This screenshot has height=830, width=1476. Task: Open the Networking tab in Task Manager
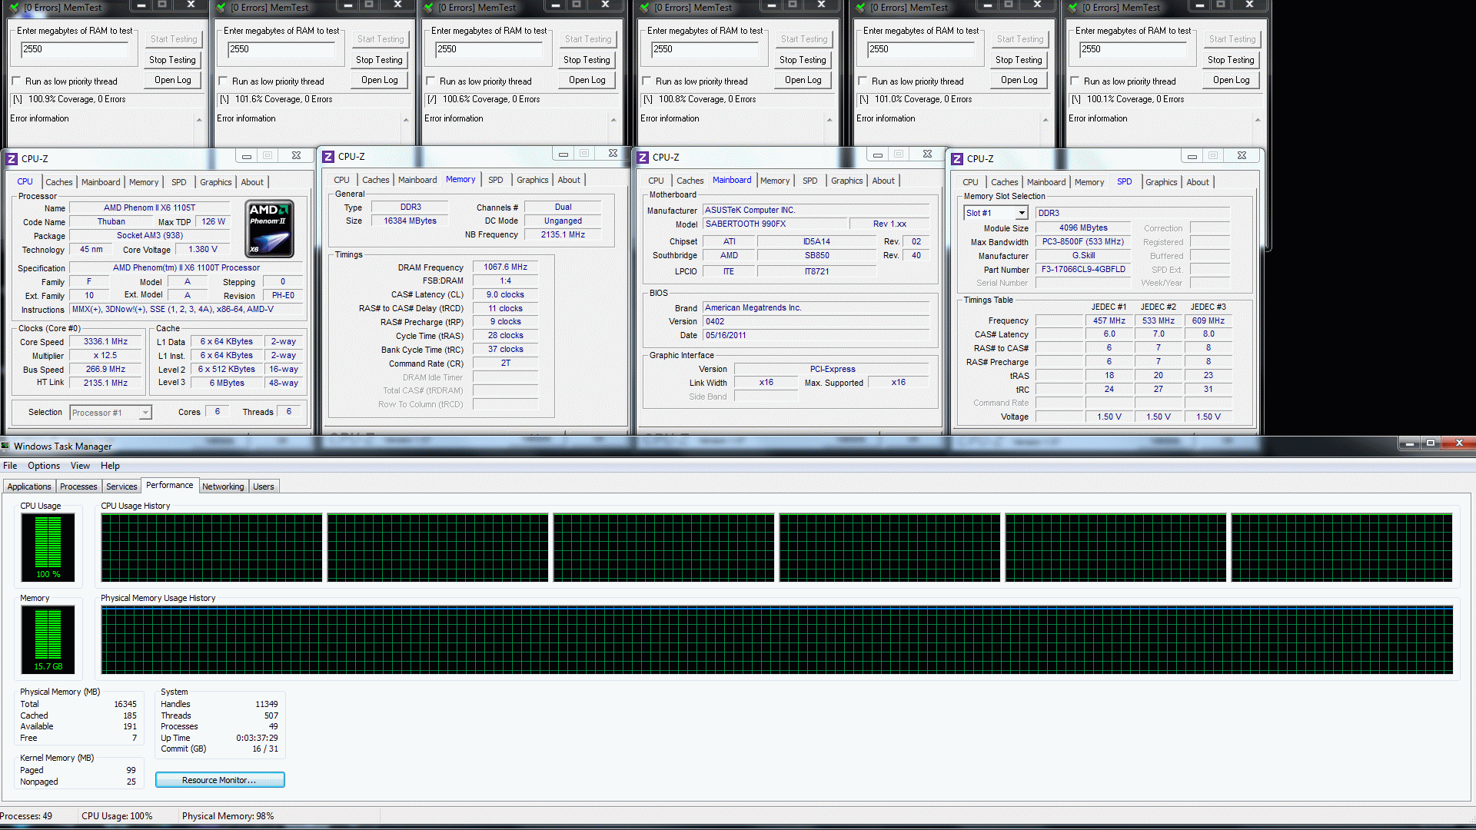[223, 486]
